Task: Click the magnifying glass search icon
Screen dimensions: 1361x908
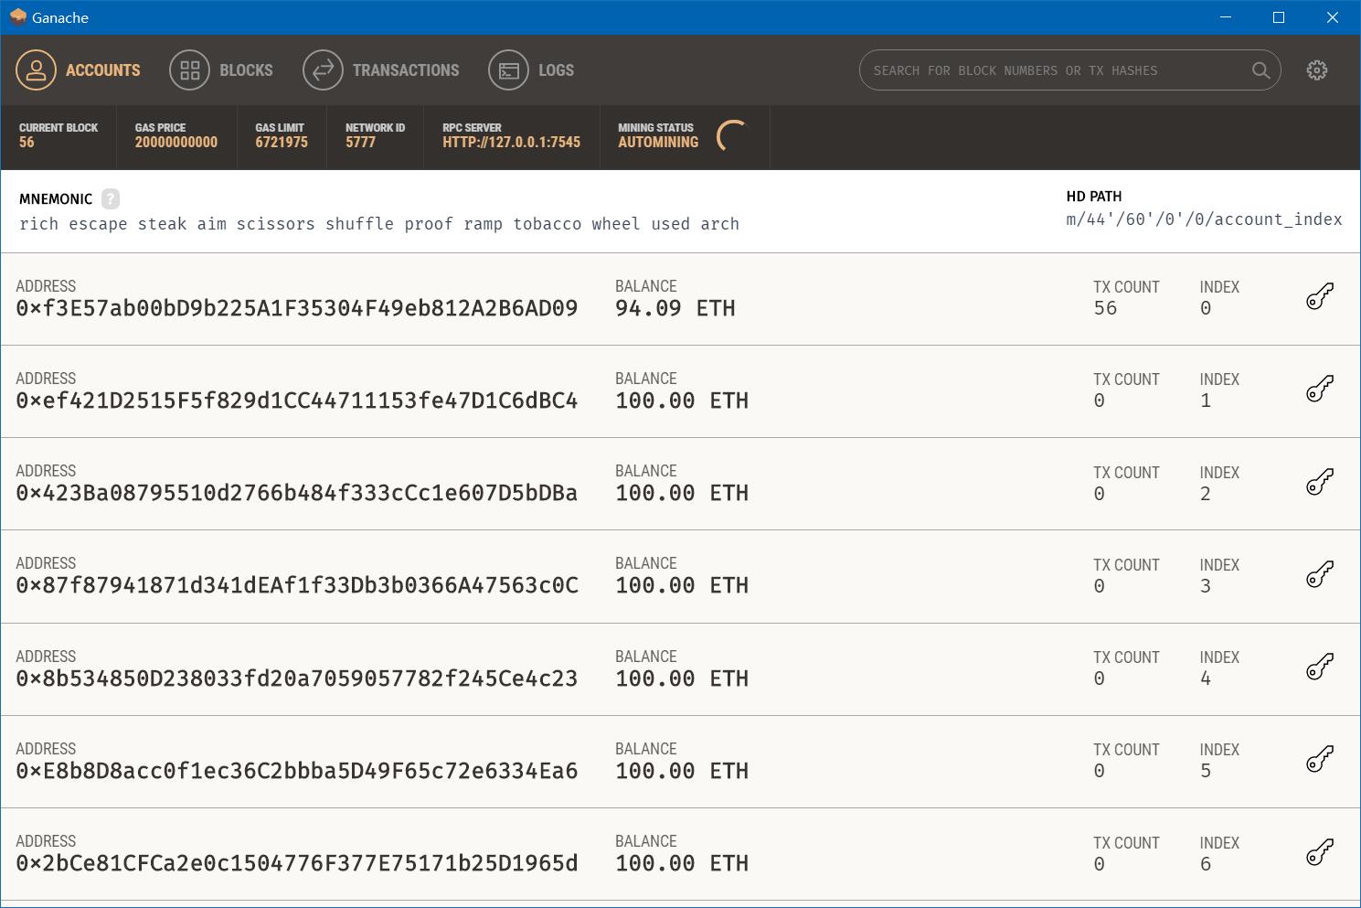Action: (1260, 70)
